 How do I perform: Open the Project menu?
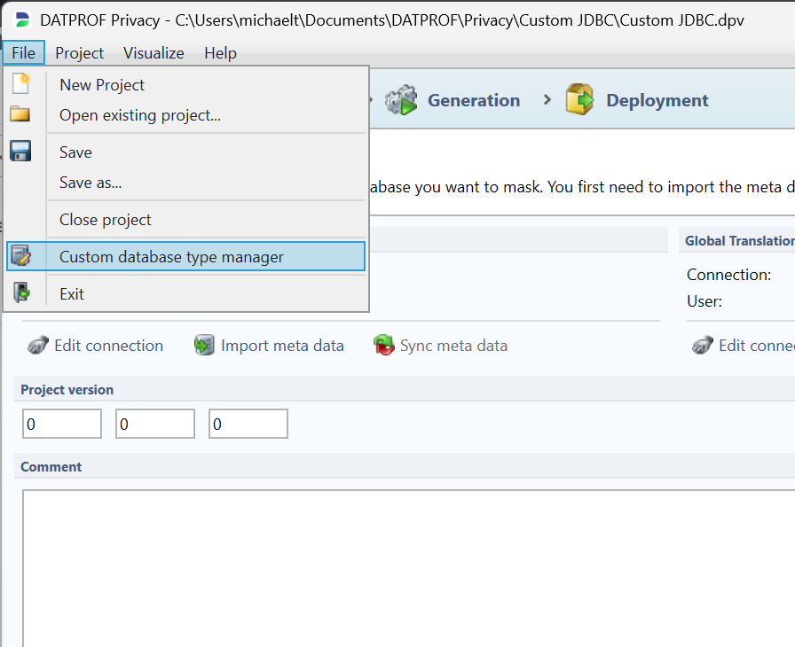(x=79, y=52)
